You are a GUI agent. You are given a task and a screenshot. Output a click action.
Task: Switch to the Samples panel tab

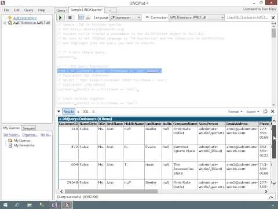[x=29, y=128]
